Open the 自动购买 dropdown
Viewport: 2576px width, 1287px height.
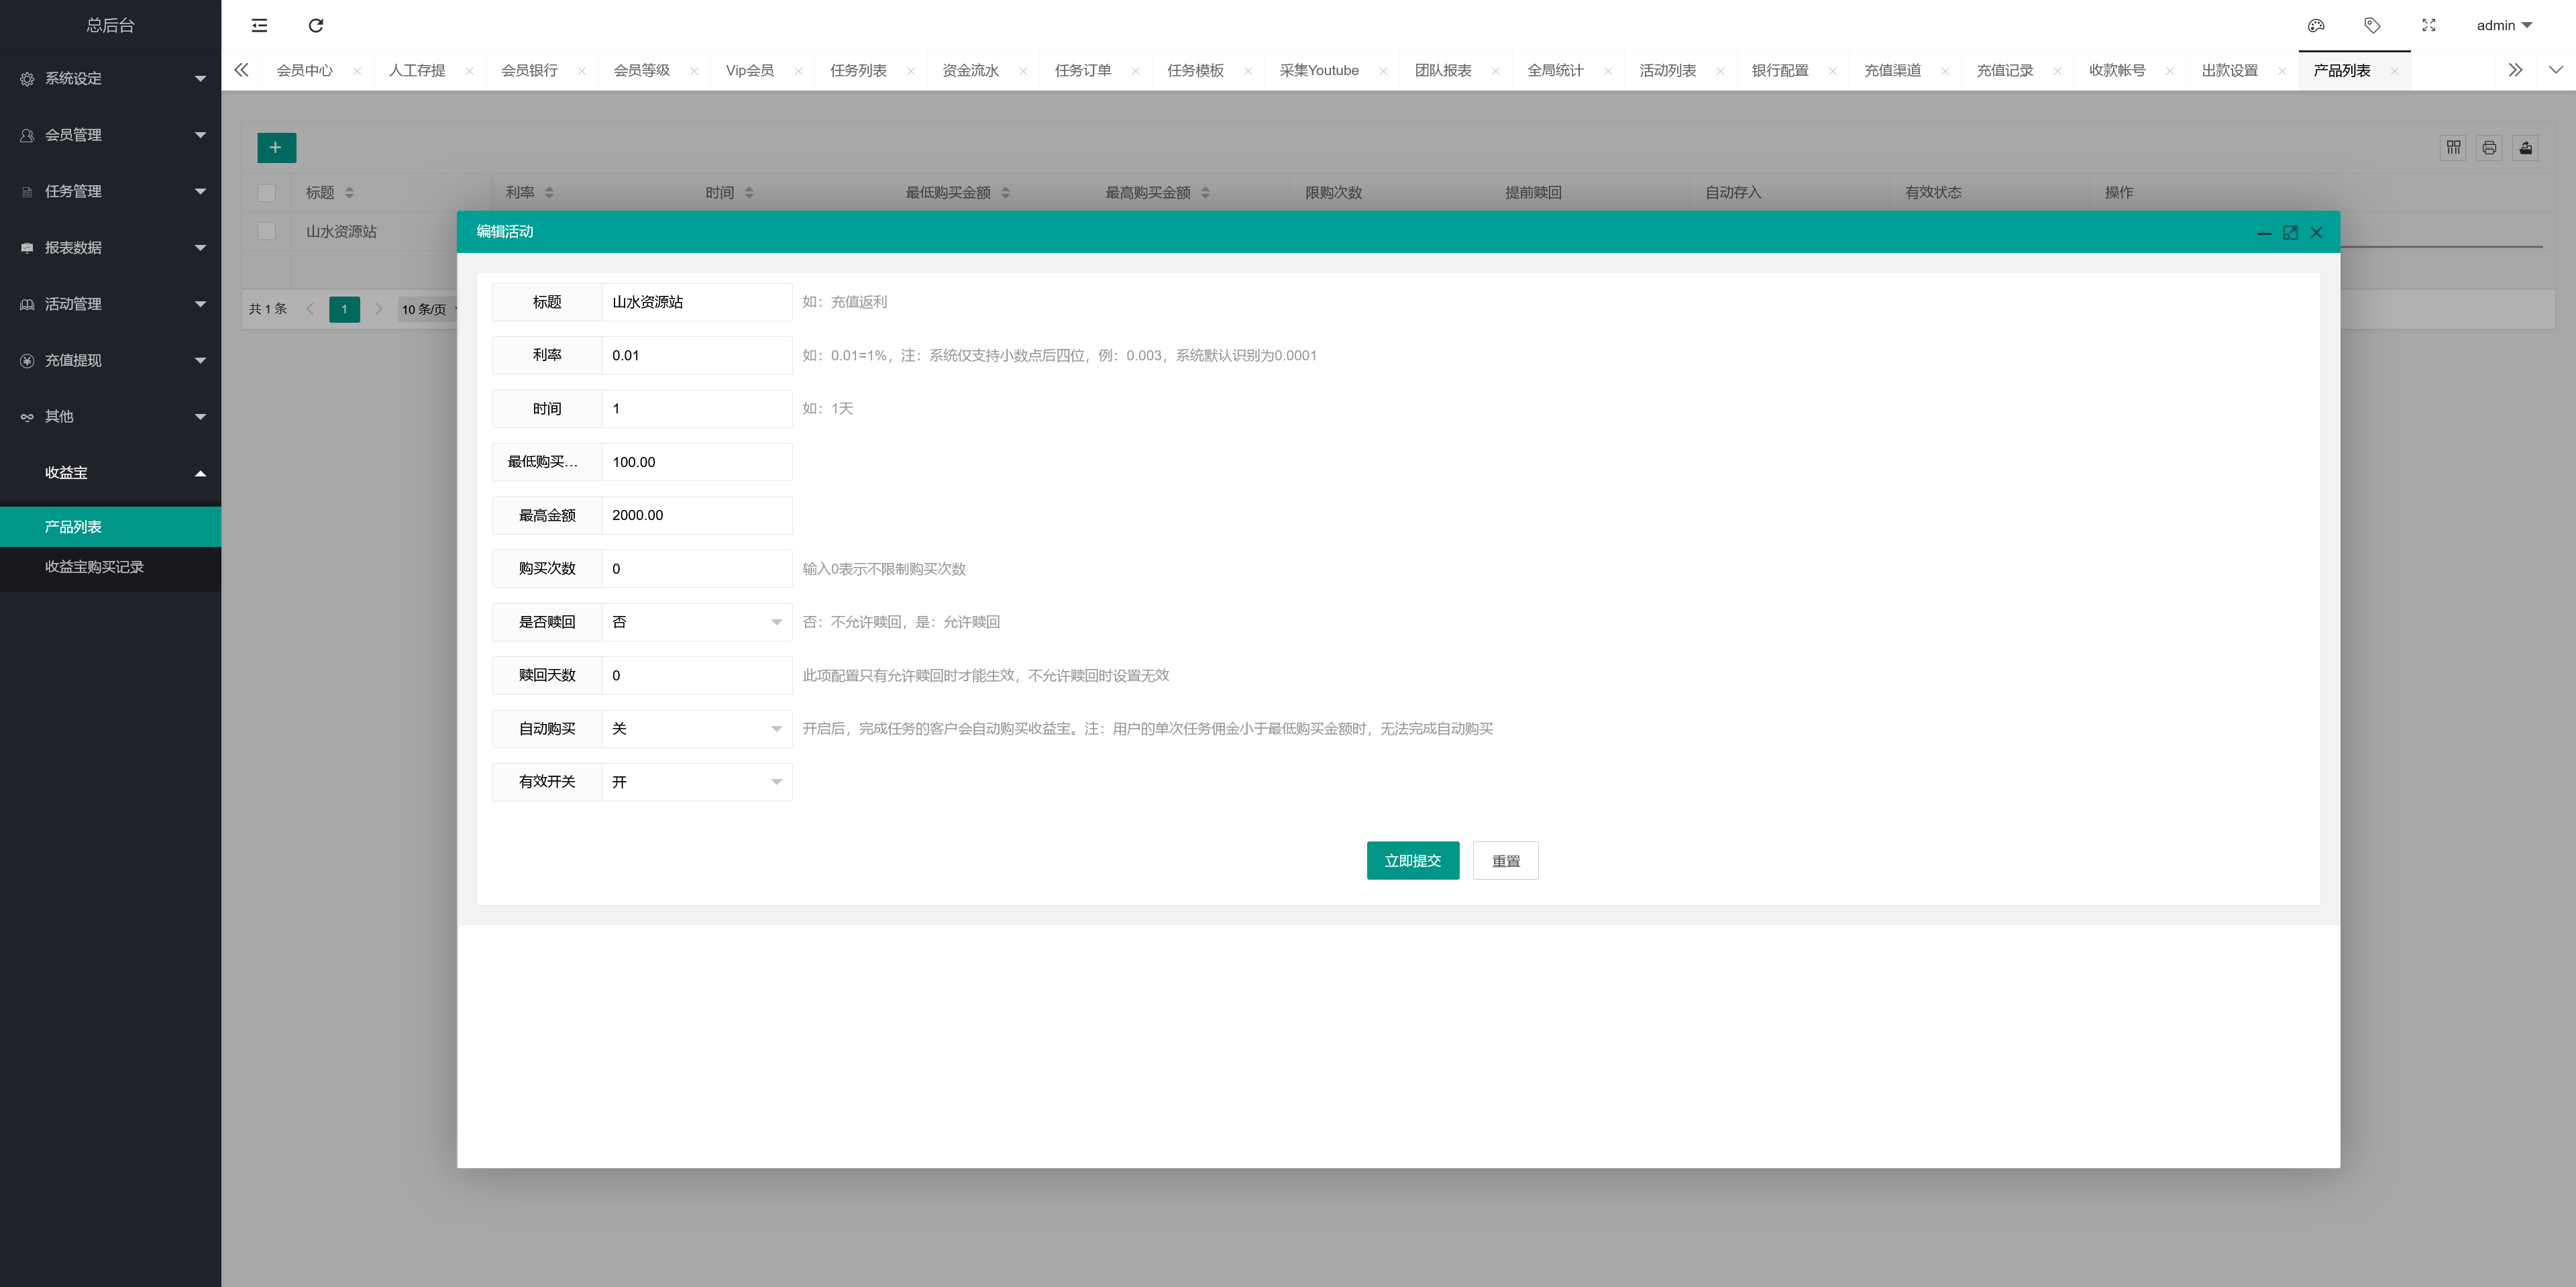tap(696, 728)
